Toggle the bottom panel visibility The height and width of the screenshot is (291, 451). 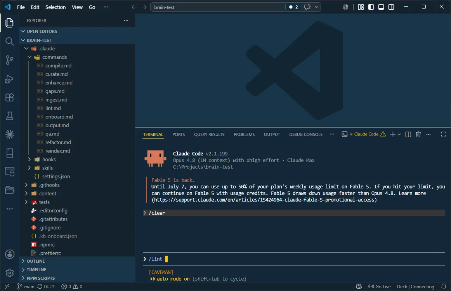(381, 7)
